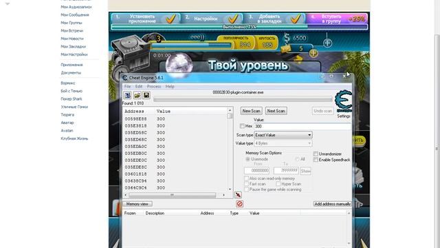440x248 pixels.
Task: Toggle Enable Speedhack checkbox
Action: point(316,160)
